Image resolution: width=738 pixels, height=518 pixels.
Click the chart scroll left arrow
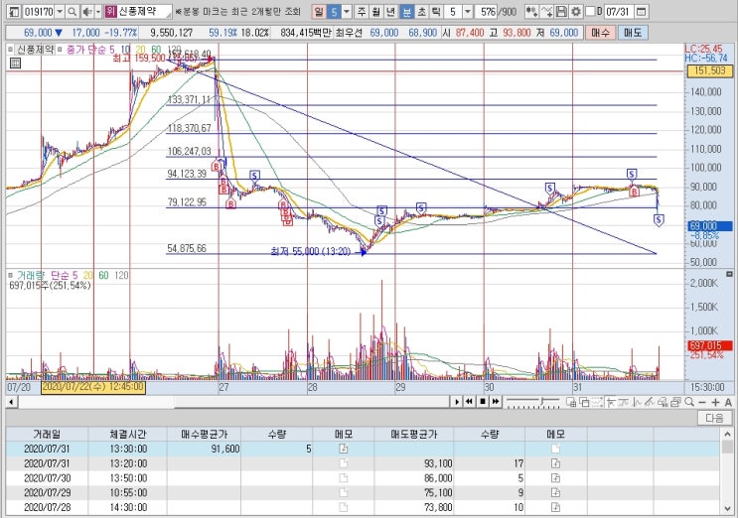[11, 402]
